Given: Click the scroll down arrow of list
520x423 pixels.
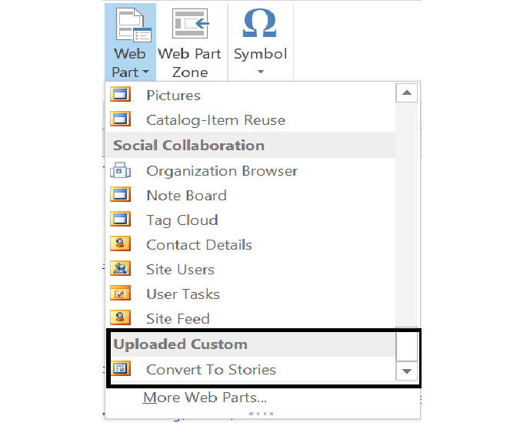Looking at the screenshot, I should click(407, 371).
